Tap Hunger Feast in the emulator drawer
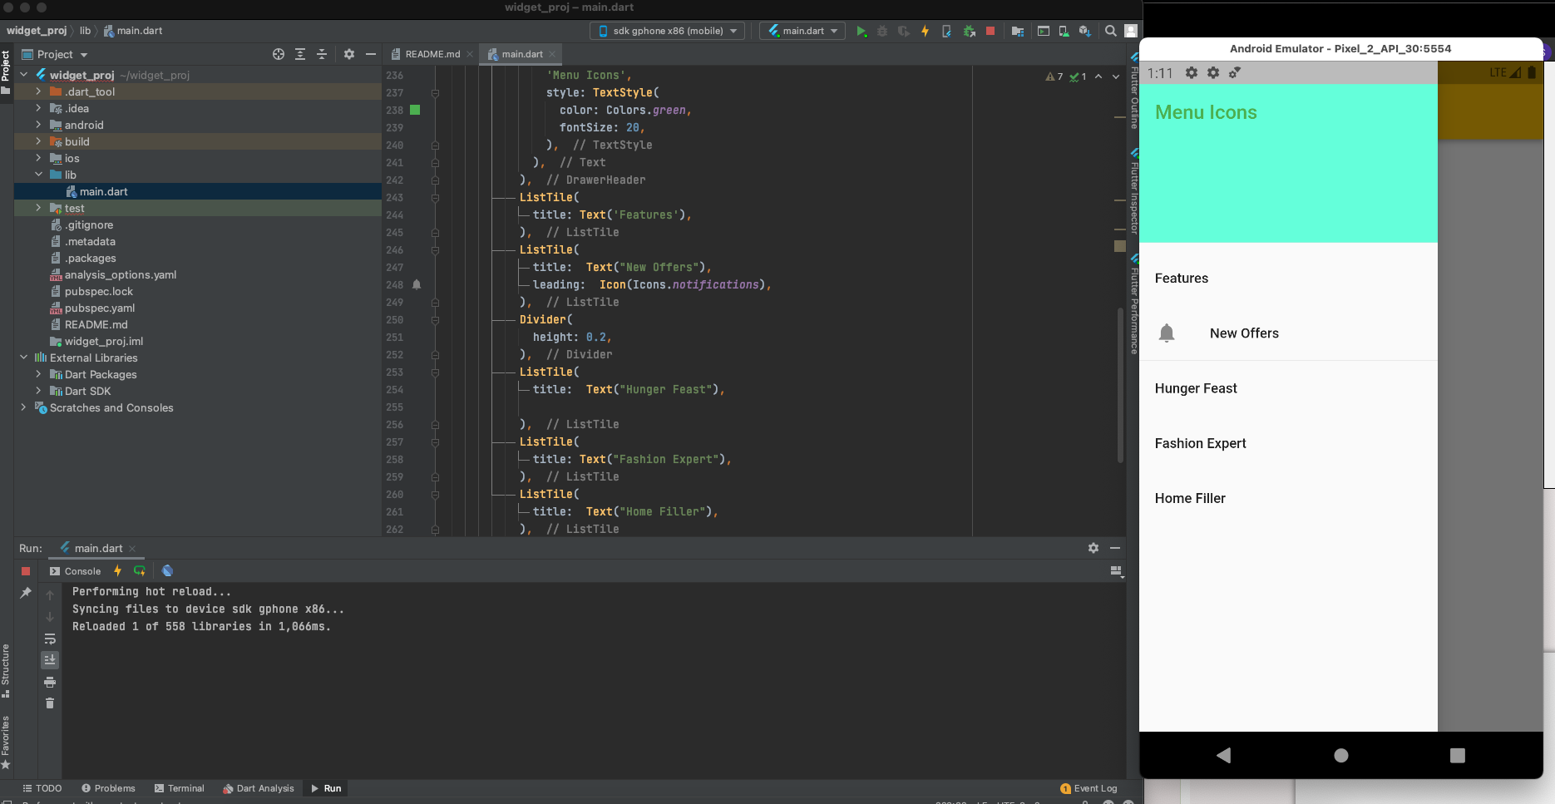The height and width of the screenshot is (804, 1555). tap(1196, 388)
